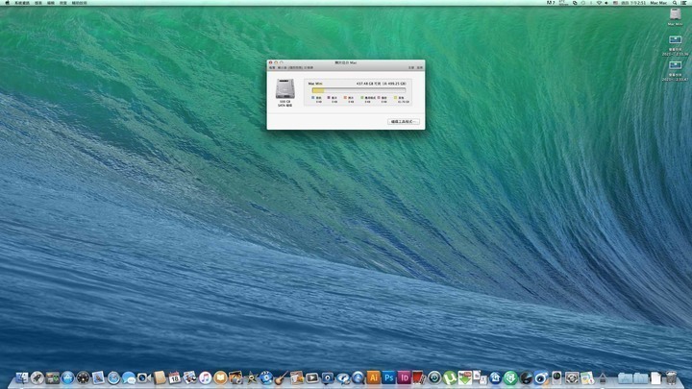Screen dimensions: 692x389
Task: Launch iMovie star icon in Dock
Action: point(252,378)
